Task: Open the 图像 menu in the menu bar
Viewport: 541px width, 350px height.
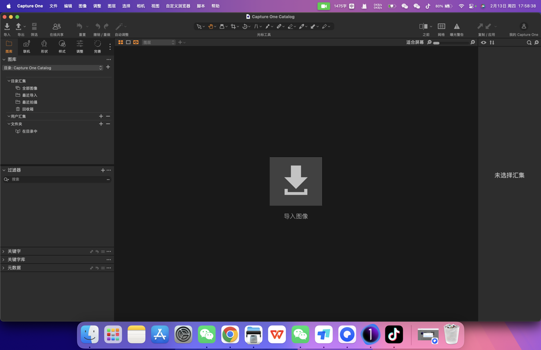Action: pyautogui.click(x=82, y=6)
